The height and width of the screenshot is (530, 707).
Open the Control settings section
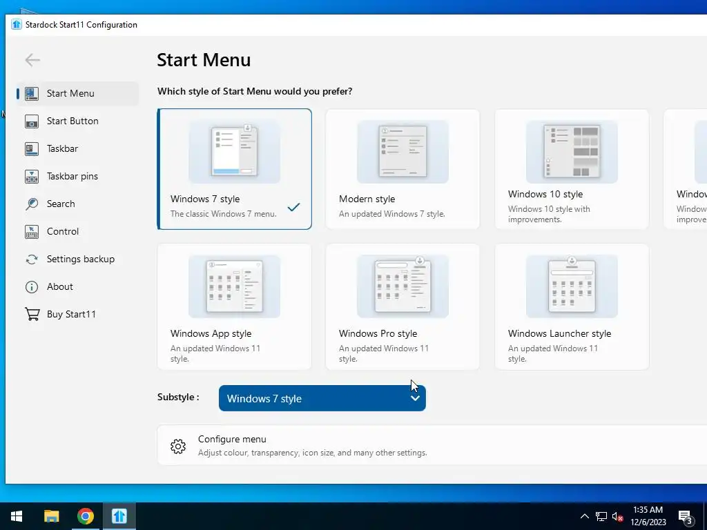point(77,232)
